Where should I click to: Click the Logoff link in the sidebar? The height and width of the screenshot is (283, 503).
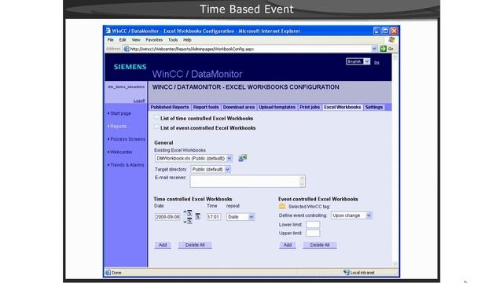coord(139,101)
